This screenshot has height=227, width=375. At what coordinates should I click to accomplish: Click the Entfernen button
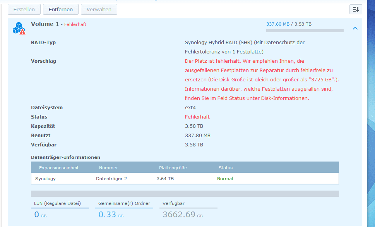[61, 9]
